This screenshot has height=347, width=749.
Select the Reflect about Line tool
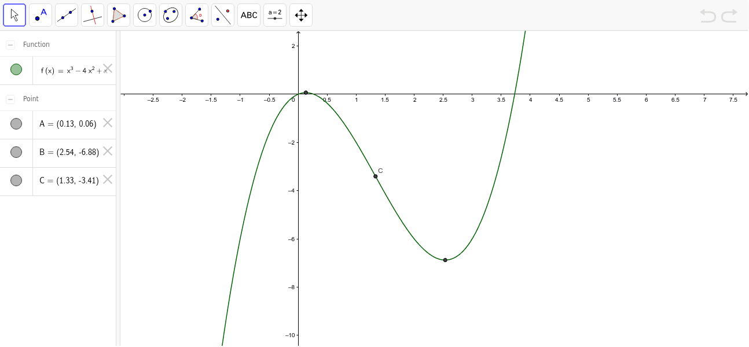click(x=223, y=15)
